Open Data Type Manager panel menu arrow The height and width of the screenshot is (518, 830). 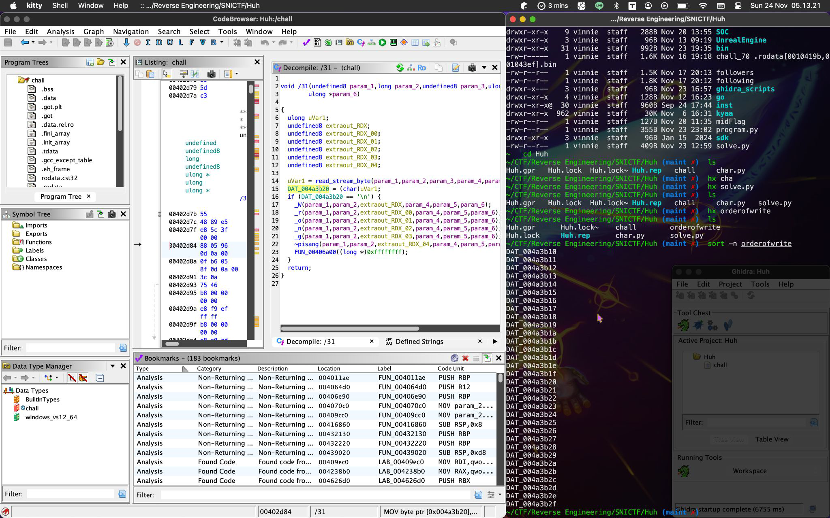click(x=112, y=366)
